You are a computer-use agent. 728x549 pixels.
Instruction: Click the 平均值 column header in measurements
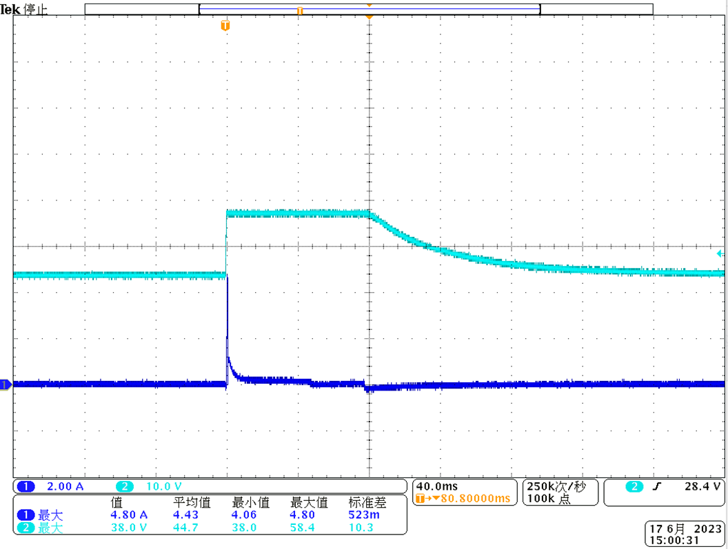pos(192,502)
